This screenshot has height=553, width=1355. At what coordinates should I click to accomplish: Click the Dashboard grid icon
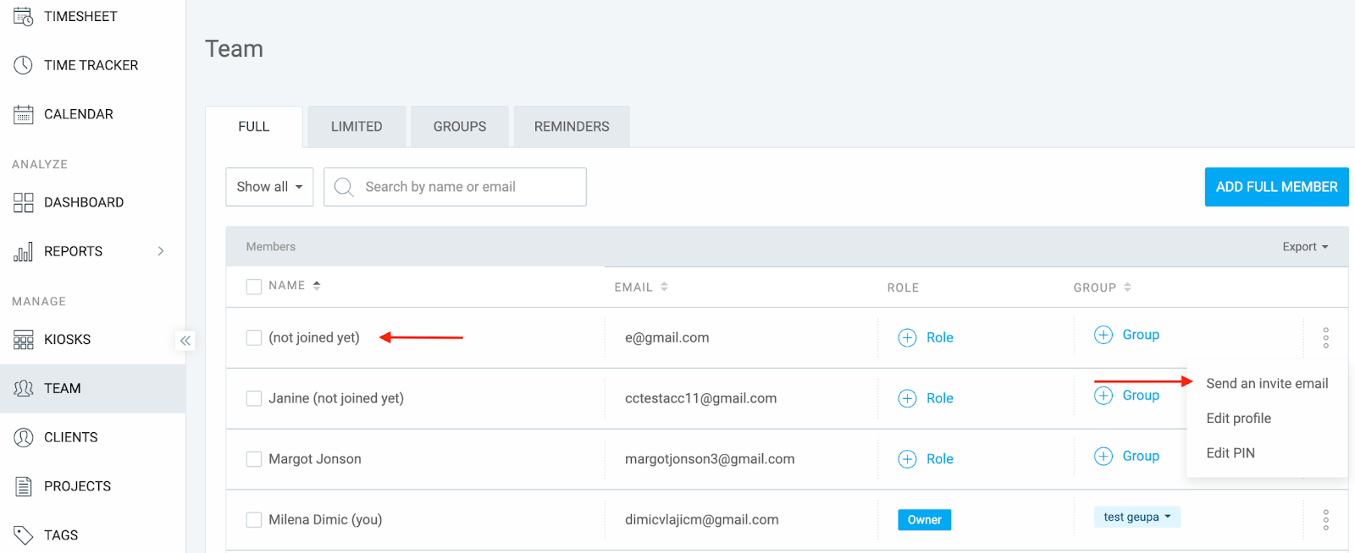23,202
